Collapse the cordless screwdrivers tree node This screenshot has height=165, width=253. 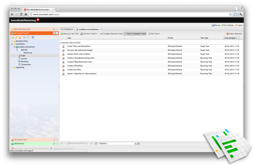pyautogui.click(x=14, y=47)
